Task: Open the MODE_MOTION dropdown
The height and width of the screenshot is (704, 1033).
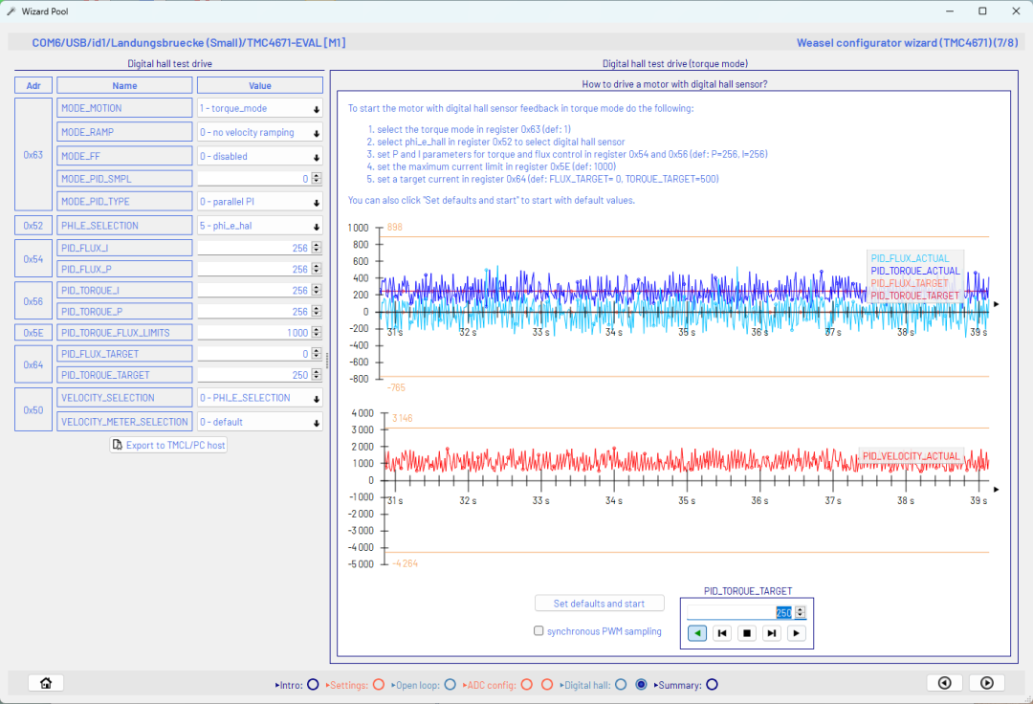Action: click(259, 109)
